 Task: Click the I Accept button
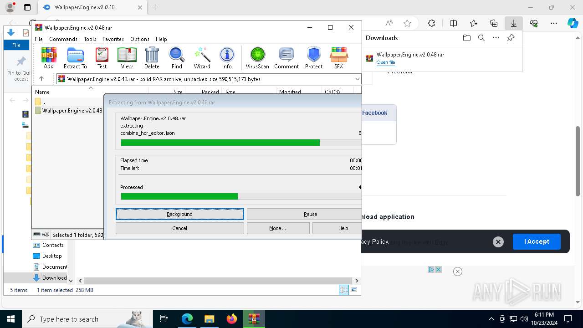pos(537,241)
